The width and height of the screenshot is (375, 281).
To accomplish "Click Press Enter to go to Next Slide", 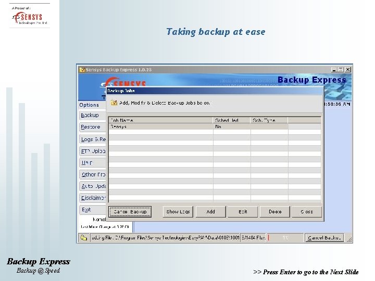I will [x=306, y=272].
